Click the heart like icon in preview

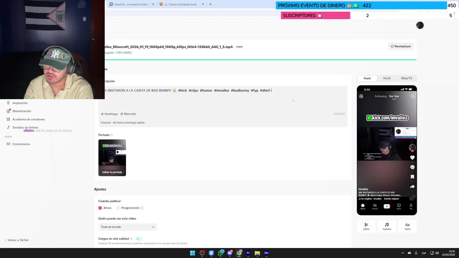click(x=412, y=158)
